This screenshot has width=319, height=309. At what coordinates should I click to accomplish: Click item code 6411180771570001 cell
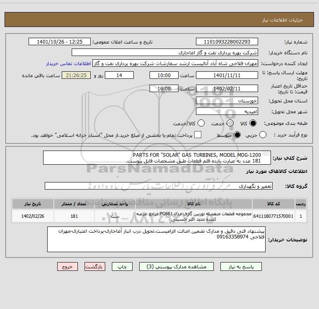tap(273, 216)
